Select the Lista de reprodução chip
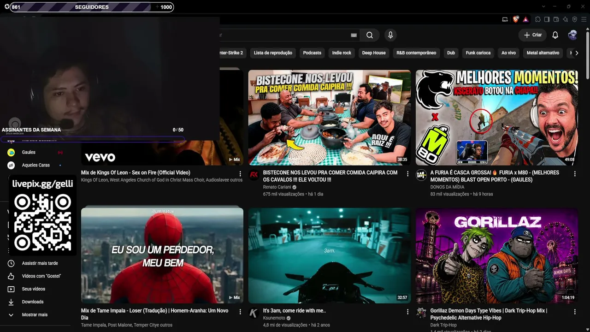 click(273, 53)
